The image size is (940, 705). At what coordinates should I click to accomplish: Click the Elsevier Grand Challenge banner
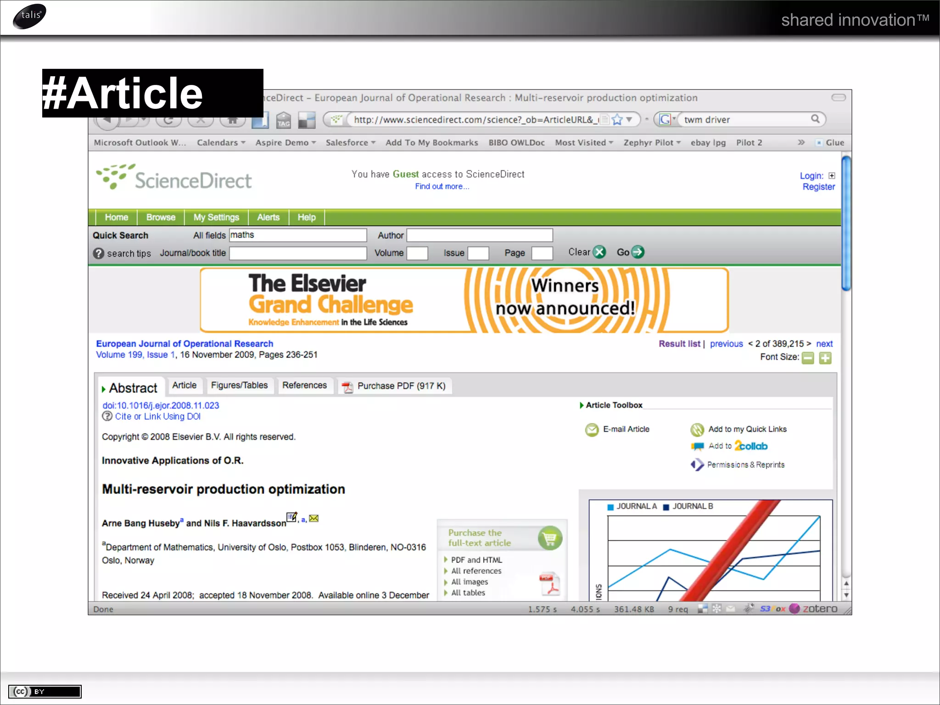[x=464, y=300]
